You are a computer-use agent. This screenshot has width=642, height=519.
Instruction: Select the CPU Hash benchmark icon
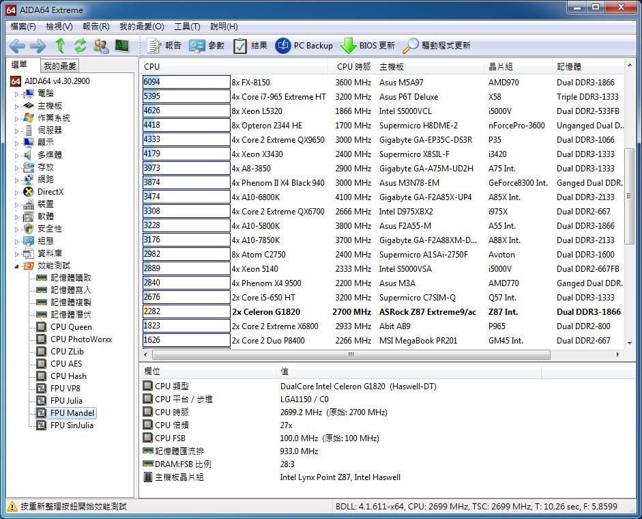pyautogui.click(x=42, y=376)
